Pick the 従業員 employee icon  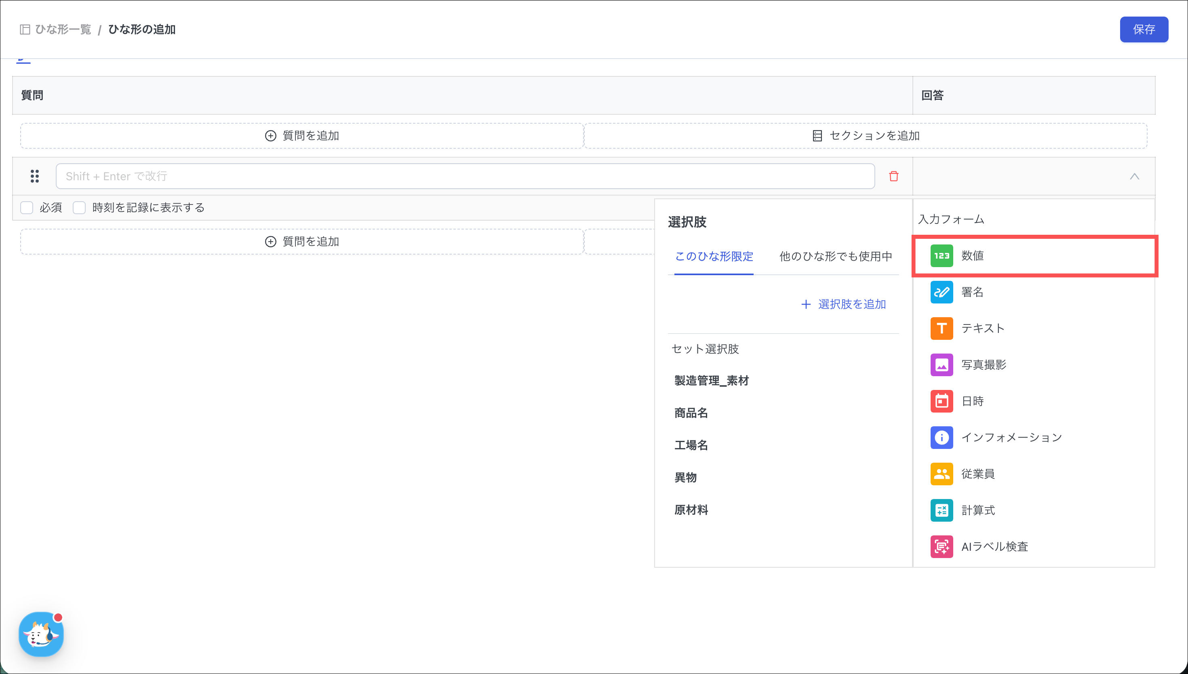click(x=942, y=474)
